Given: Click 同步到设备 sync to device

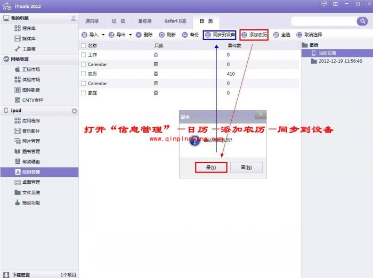Looking at the screenshot, I should point(220,35).
